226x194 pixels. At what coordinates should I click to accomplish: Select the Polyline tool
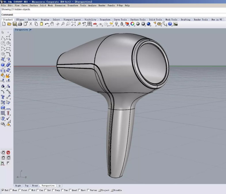point(3,38)
